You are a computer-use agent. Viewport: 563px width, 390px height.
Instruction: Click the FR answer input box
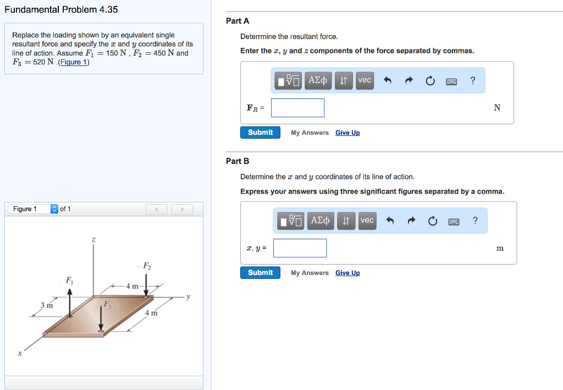click(297, 108)
